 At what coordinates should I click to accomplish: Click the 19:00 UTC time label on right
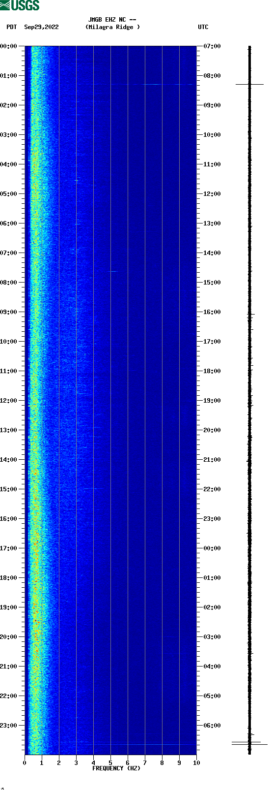(212, 401)
